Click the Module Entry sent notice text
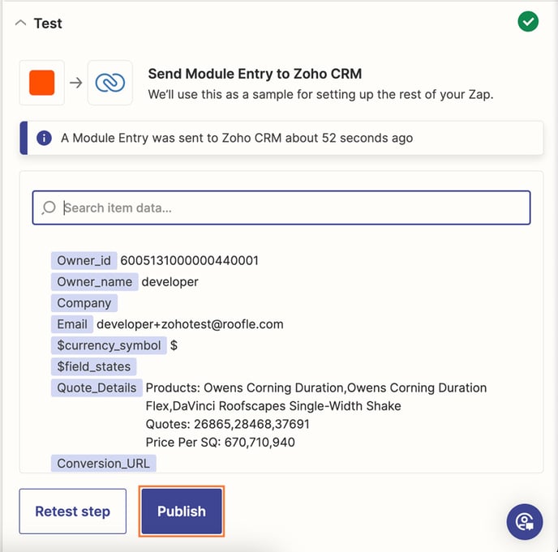The height and width of the screenshot is (552, 558). [237, 138]
